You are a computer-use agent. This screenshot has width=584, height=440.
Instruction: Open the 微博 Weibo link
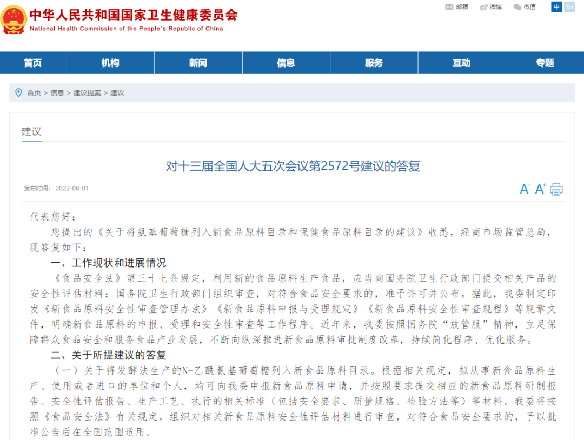pyautogui.click(x=490, y=6)
